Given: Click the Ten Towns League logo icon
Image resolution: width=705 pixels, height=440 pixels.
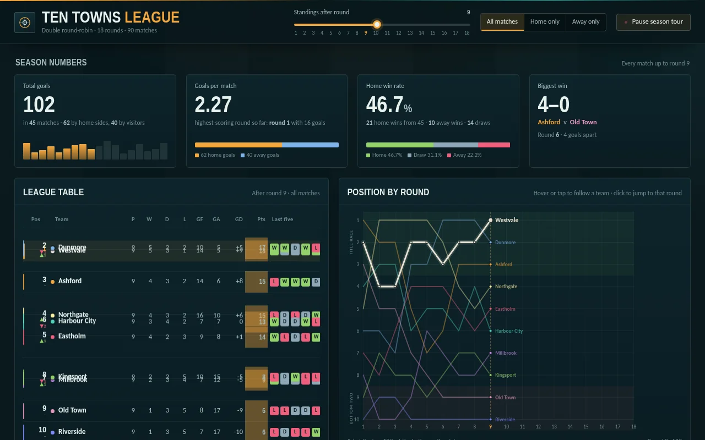Looking at the screenshot, I should click(x=25, y=23).
